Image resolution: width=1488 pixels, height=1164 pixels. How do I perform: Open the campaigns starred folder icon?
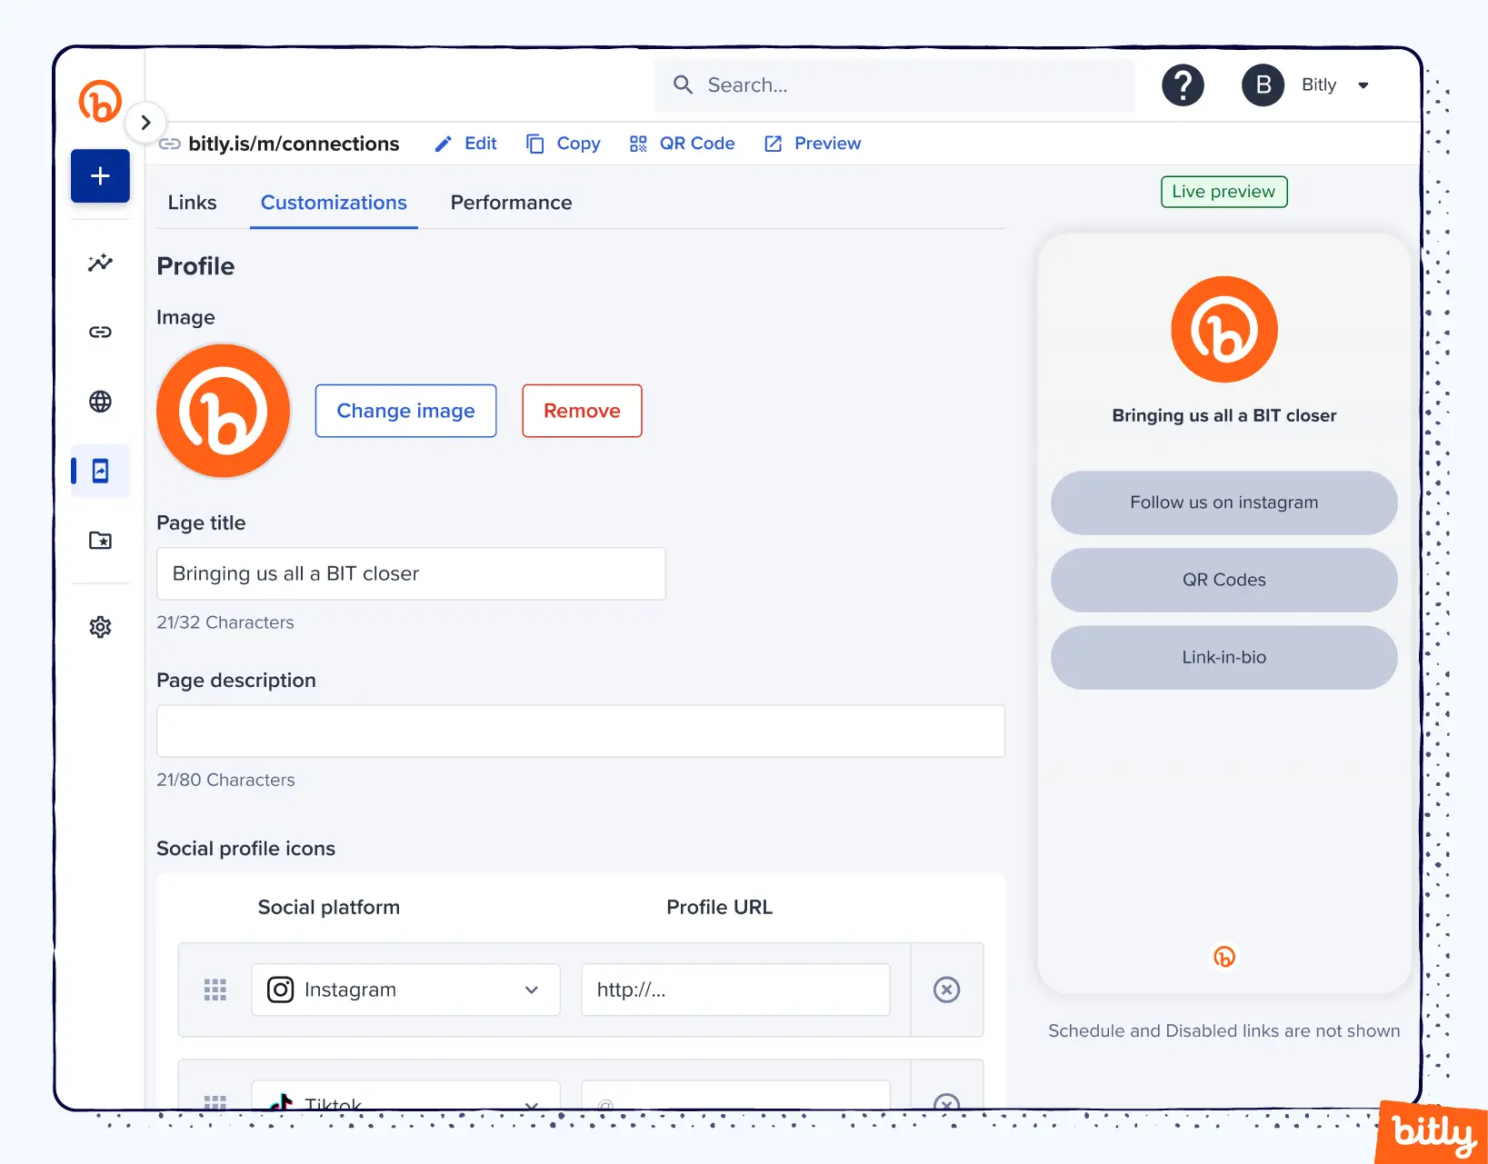[100, 541]
